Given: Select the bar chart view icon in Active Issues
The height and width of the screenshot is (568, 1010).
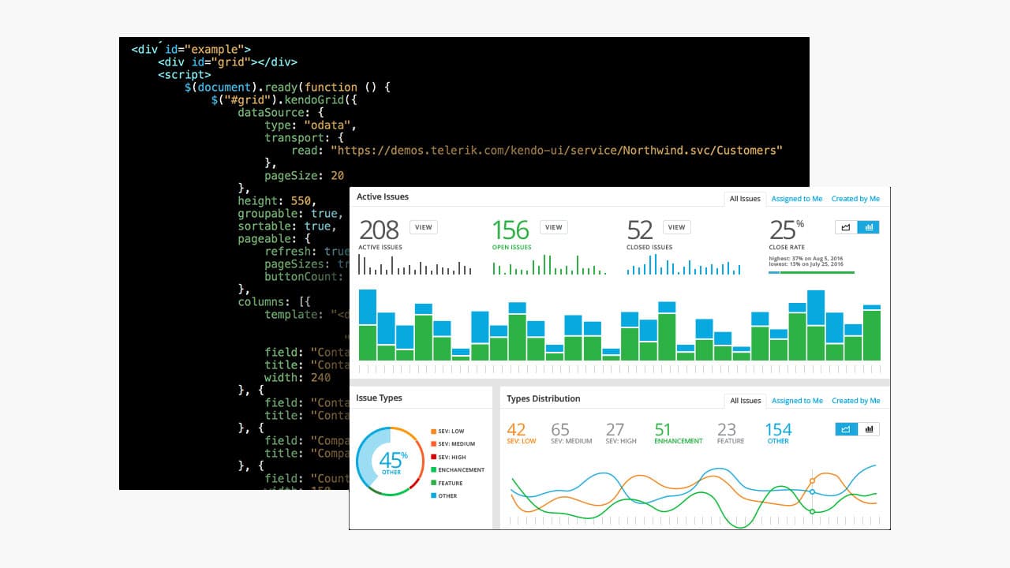Looking at the screenshot, I should coord(869,227).
